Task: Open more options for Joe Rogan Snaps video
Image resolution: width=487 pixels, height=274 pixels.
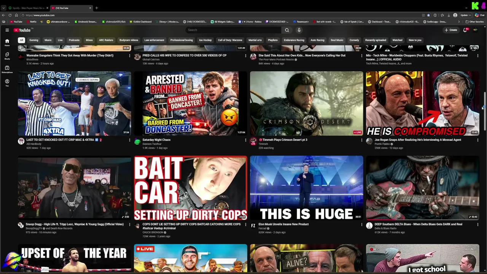Action: (477, 140)
